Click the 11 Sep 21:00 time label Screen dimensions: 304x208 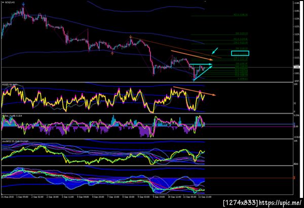205,197
